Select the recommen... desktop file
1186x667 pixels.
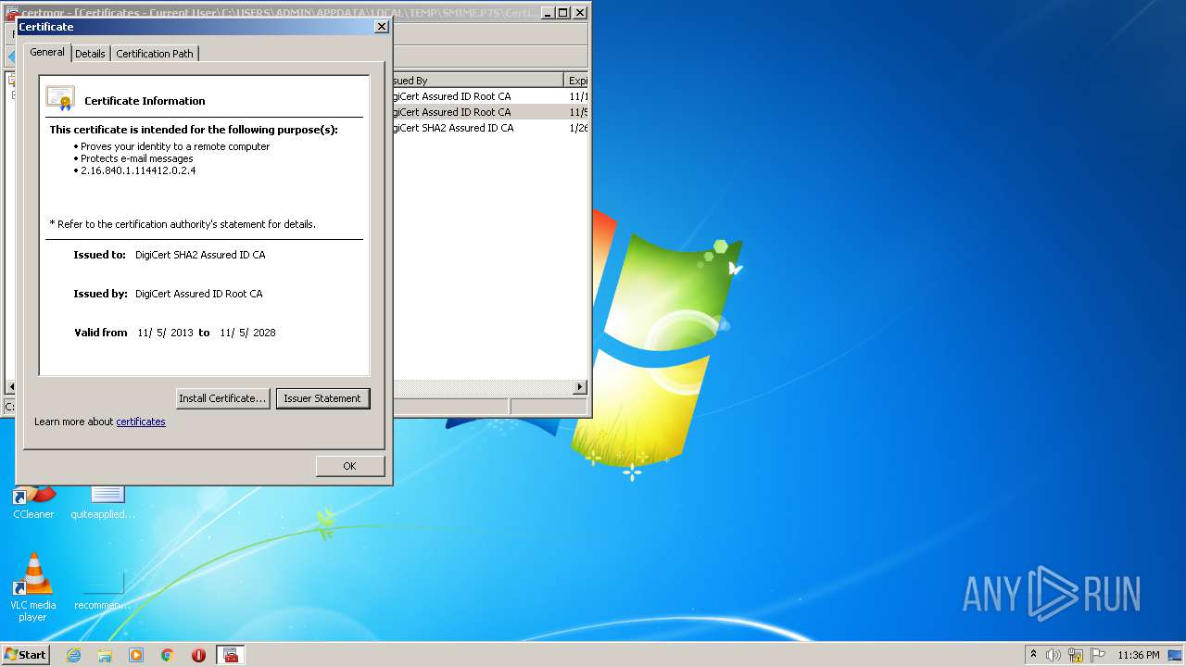[x=103, y=591]
